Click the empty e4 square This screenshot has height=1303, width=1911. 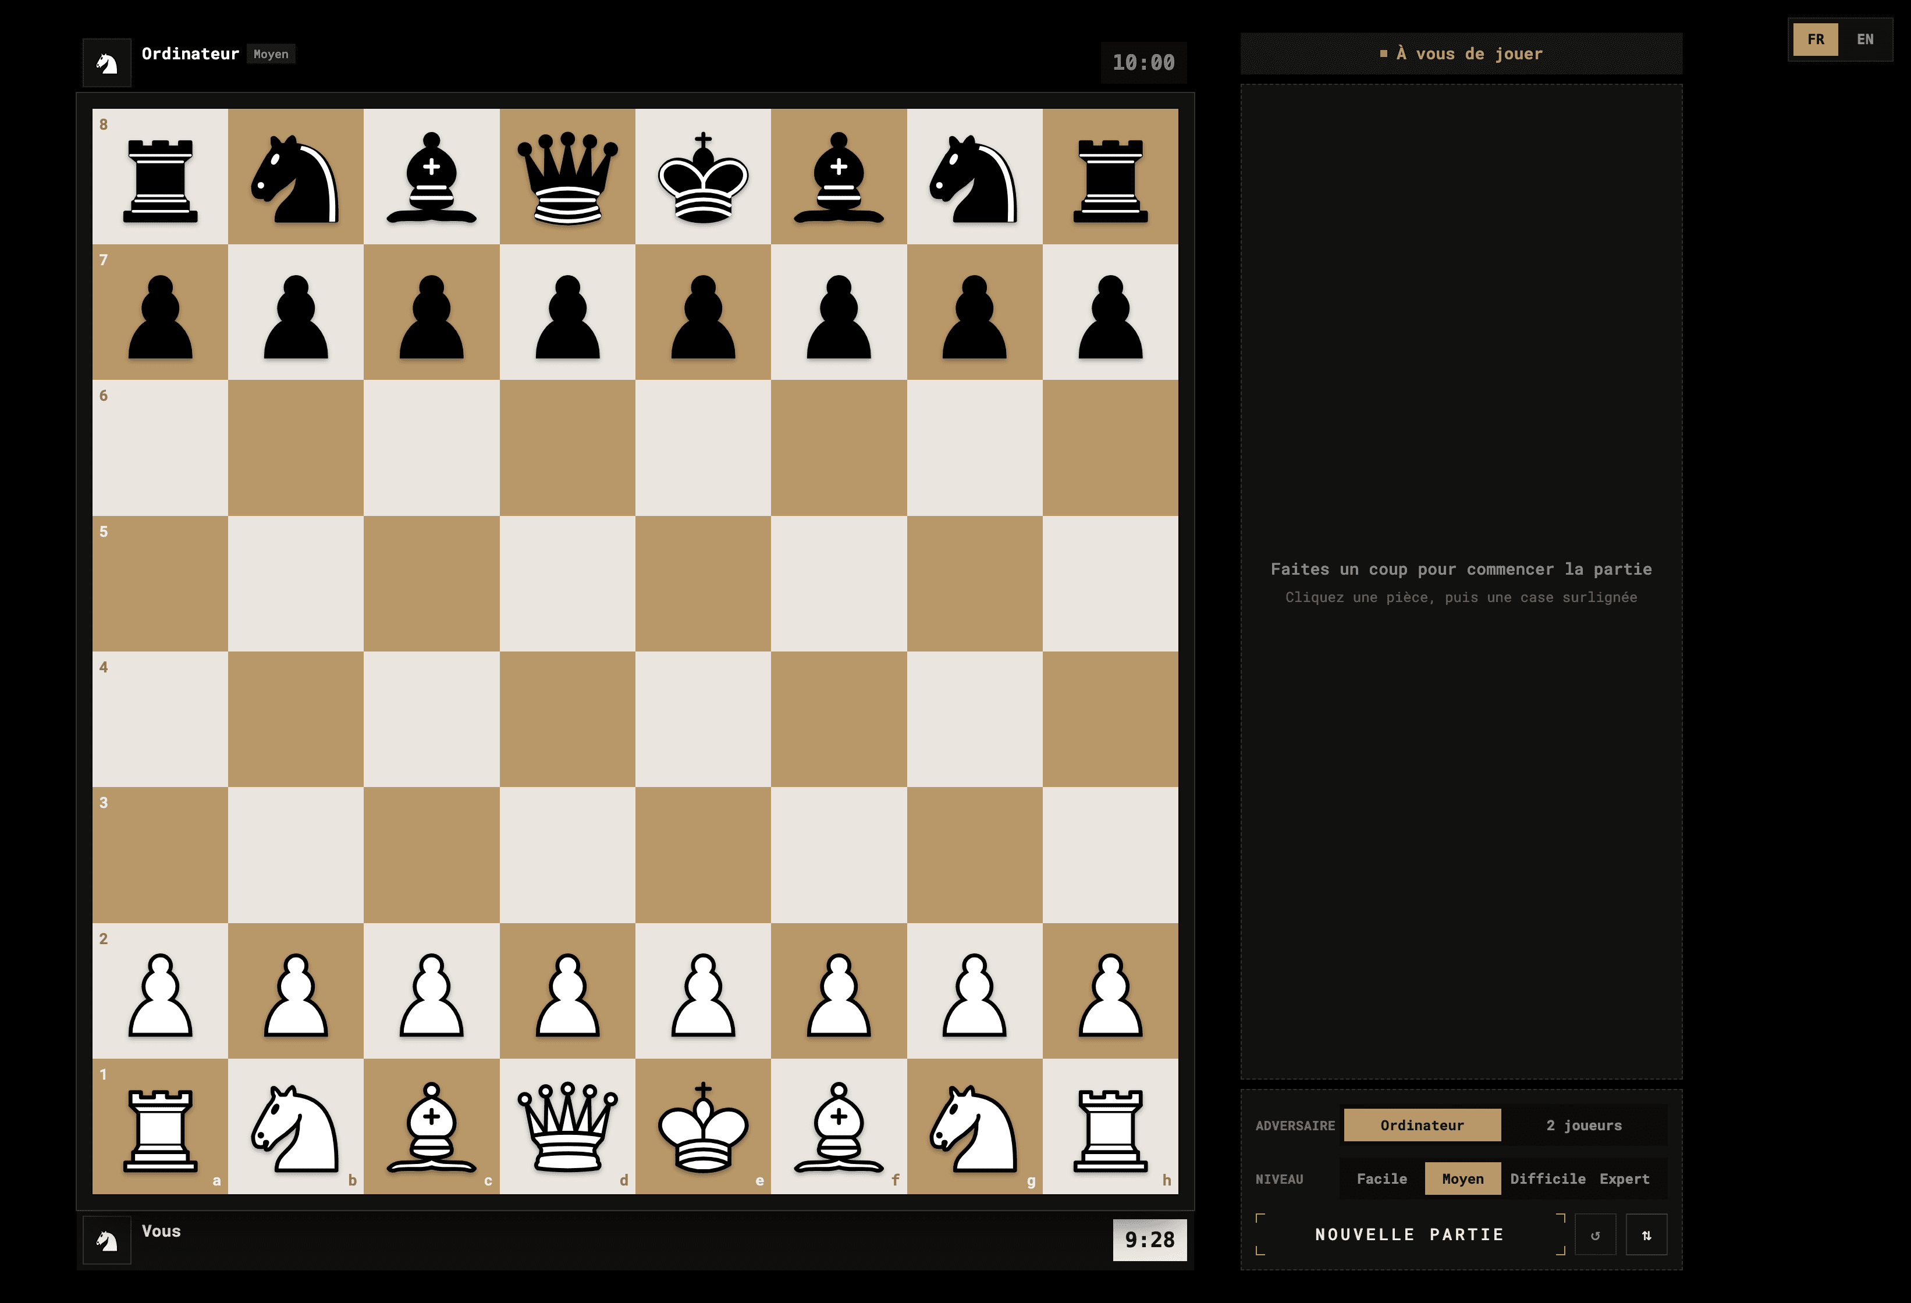[703, 720]
